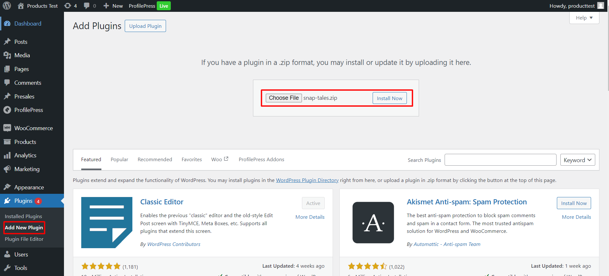Open the Marketing megaphone icon
Screen dimensions: 609x276
click(x=7, y=169)
